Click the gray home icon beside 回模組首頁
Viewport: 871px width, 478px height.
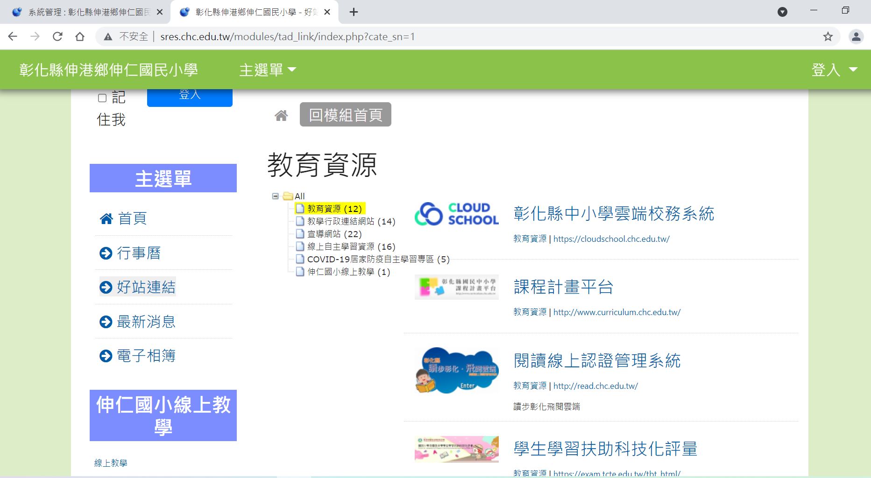point(281,115)
